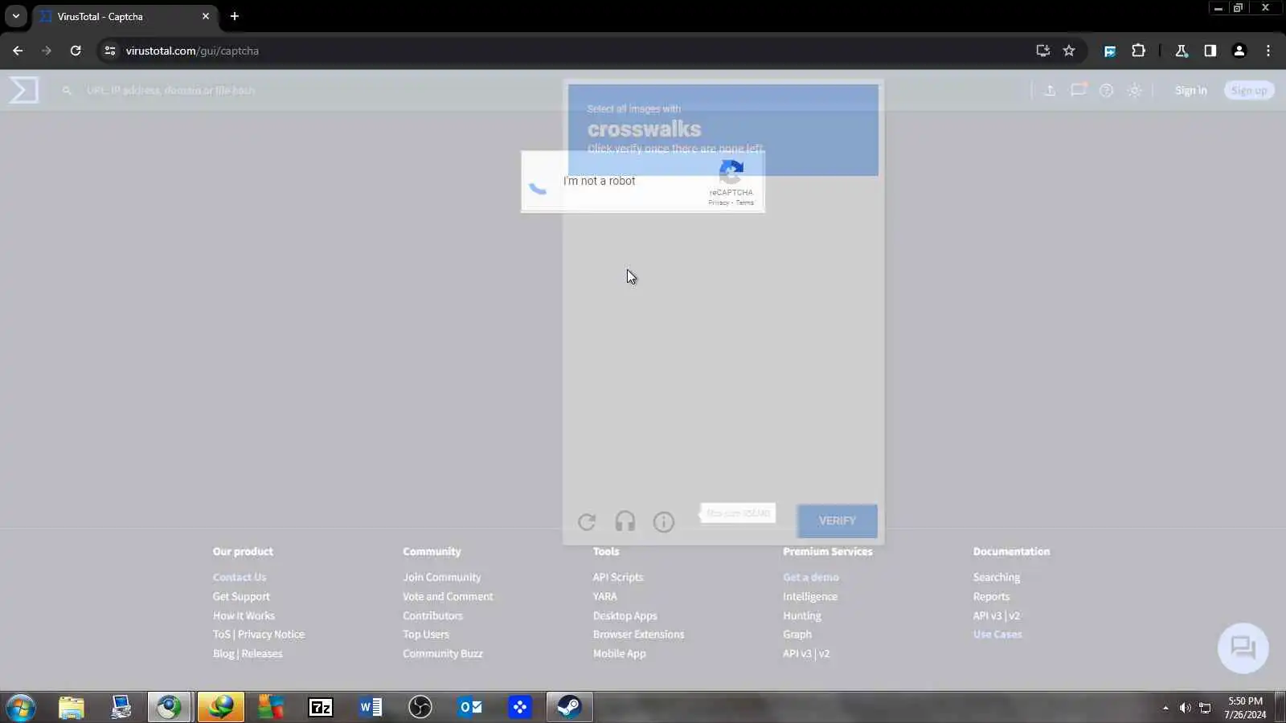Open the API Scripts link
The width and height of the screenshot is (1286, 723).
(618, 577)
